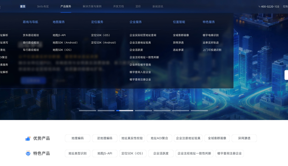Viewport: 288px width, 166px height.
Task: Go to the 定价 page
Action: [x=138, y=6]
